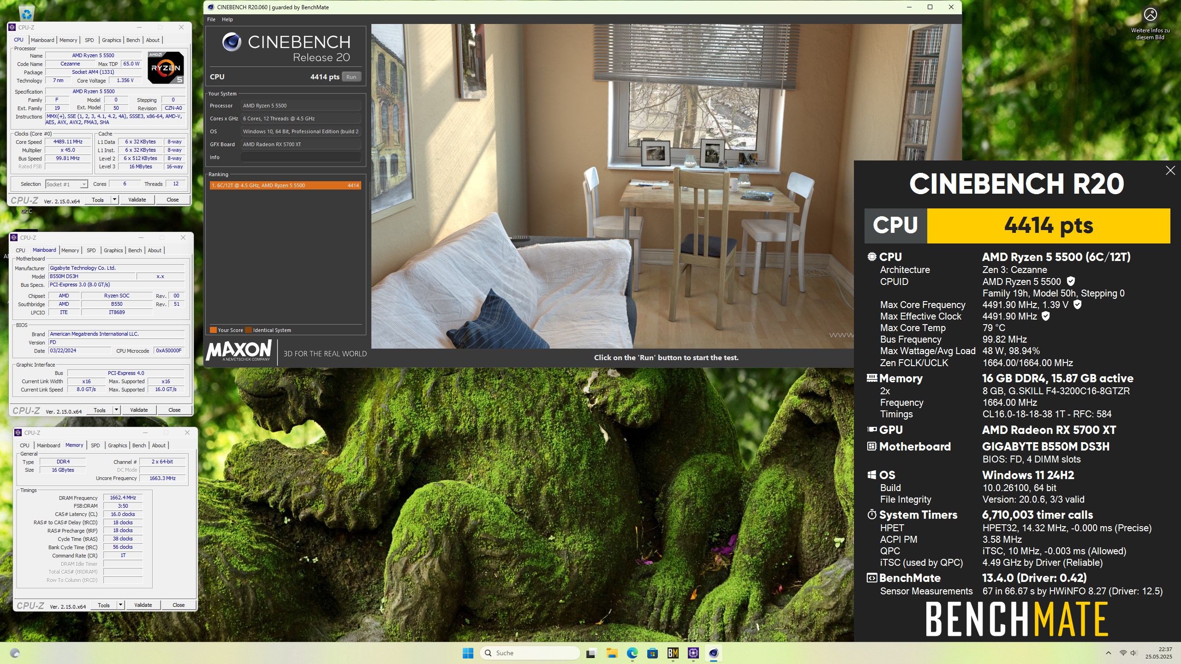Switch to Mainboard tab in CPU-Z CPU window
Image resolution: width=1181 pixels, height=664 pixels.
(42, 40)
